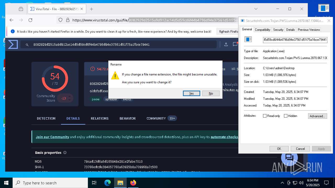Switch to the DETECTION tab

[x=46, y=118]
